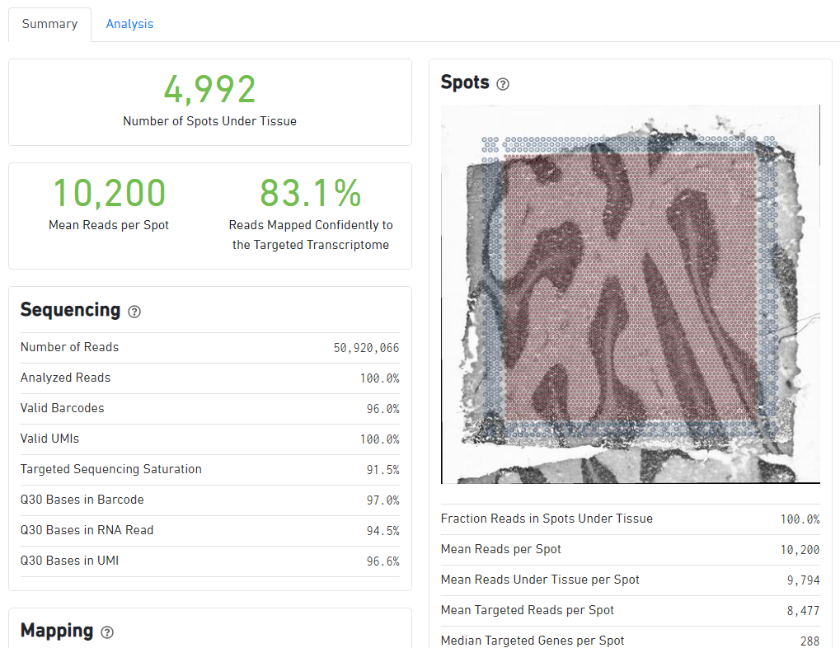Image resolution: width=840 pixels, height=648 pixels.
Task: Click the tissue spots overlay image
Action: [630, 293]
